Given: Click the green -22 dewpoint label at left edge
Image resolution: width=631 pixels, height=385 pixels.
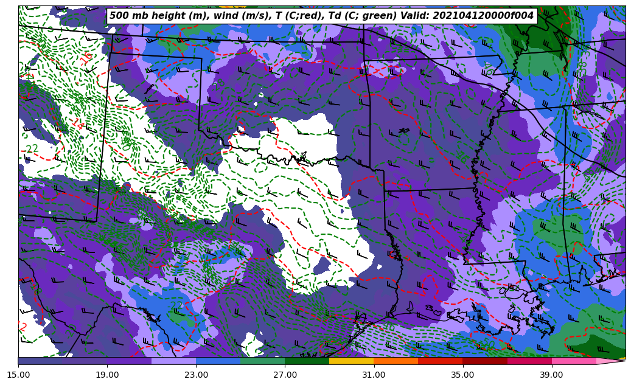Looking at the screenshot, I should click(32, 149).
